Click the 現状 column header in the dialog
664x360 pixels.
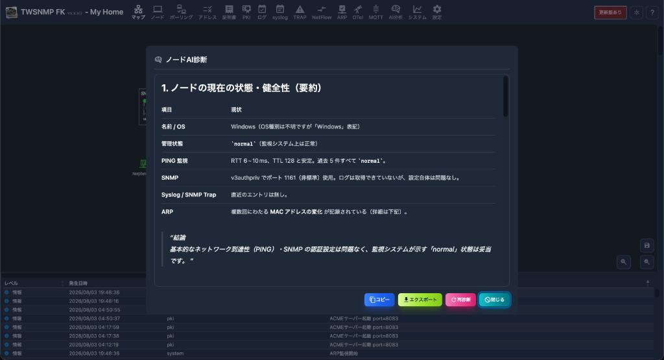[x=236, y=110]
